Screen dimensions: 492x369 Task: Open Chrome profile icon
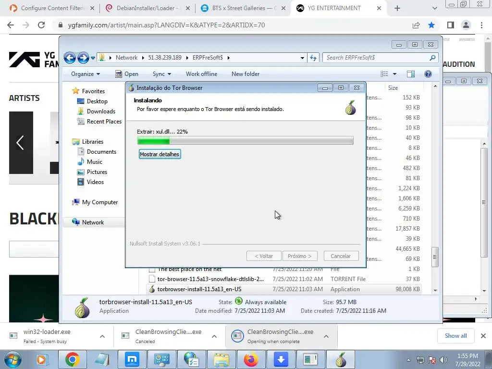tap(466, 25)
